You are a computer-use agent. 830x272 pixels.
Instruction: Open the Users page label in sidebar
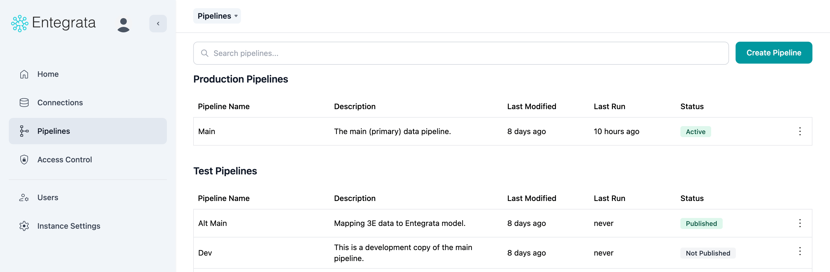point(48,197)
